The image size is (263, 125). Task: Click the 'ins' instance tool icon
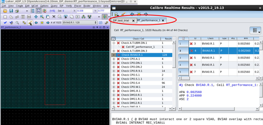(x=29, y=17)
